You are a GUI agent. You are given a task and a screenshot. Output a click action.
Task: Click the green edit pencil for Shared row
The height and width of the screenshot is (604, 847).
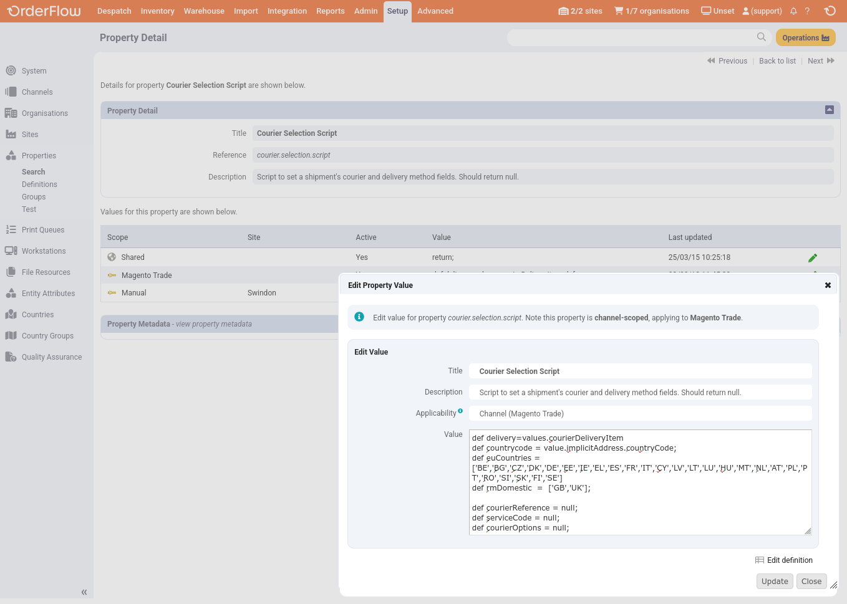tap(812, 257)
